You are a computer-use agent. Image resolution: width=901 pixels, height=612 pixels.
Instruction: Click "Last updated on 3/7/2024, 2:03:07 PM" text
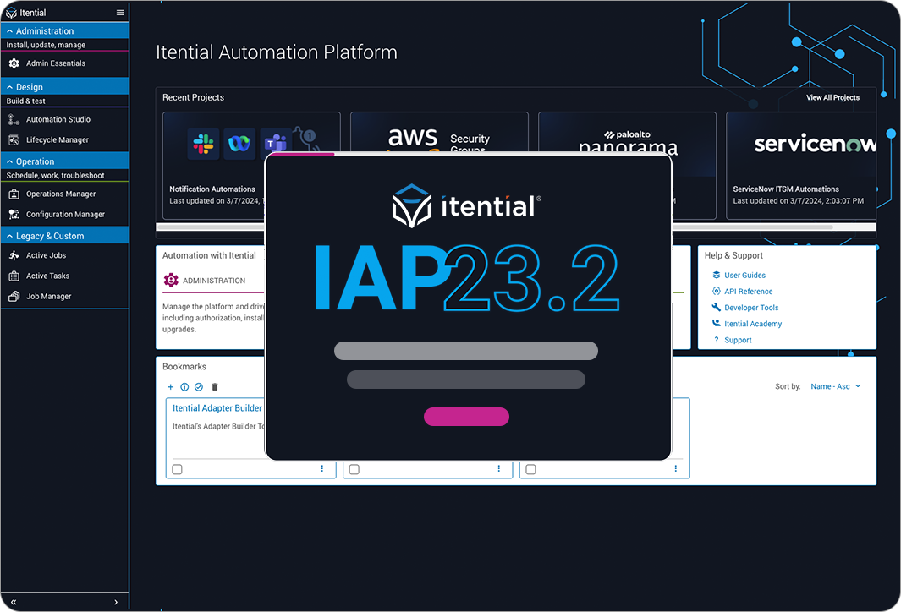click(798, 201)
